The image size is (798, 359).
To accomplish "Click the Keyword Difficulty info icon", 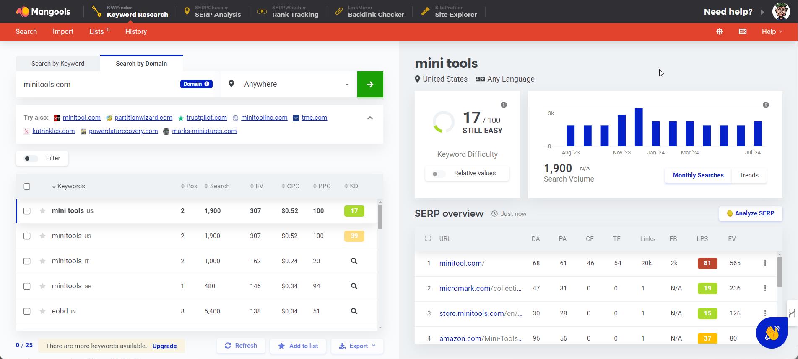I will click(x=504, y=105).
